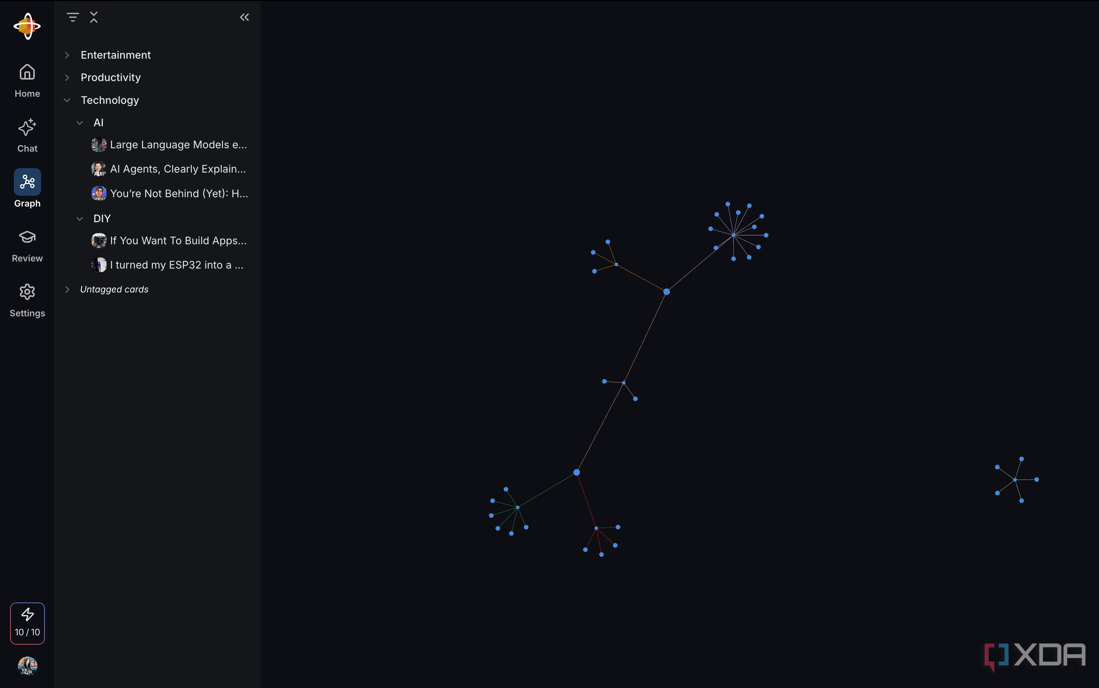The image size is (1099, 688).
Task: Click the 10 / 10 usage button
Action: pyautogui.click(x=27, y=623)
